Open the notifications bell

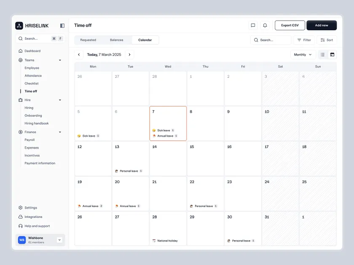[x=265, y=25]
